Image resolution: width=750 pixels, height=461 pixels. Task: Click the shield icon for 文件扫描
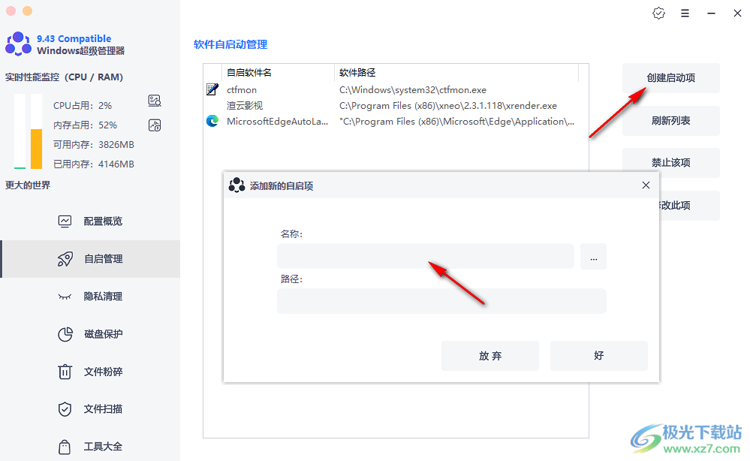65,409
